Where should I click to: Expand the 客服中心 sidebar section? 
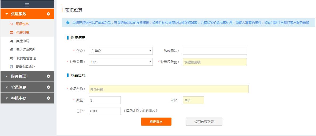click(x=19, y=98)
